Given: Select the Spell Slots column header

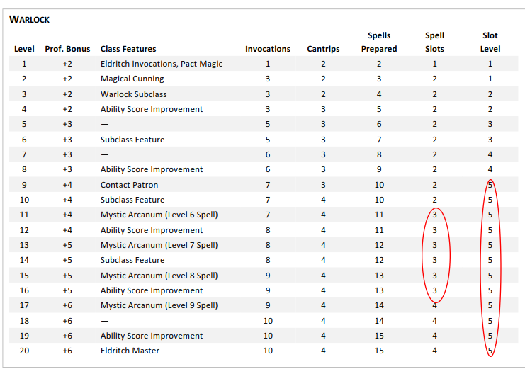Looking at the screenshot, I should point(434,42).
